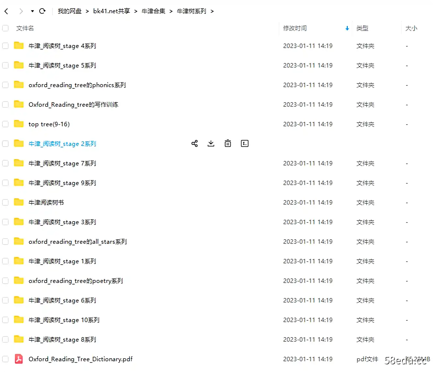
Task: Open folder 牛津_阅读树_stage 7系列
Action: (x=62, y=163)
